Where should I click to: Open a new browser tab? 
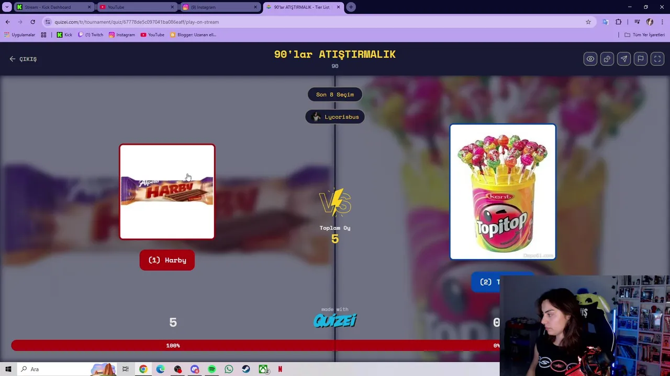(351, 7)
